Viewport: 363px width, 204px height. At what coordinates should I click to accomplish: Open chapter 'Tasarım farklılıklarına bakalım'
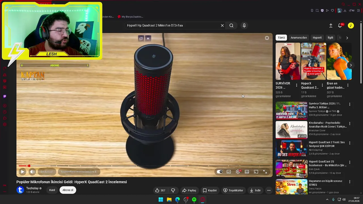pos(79,172)
